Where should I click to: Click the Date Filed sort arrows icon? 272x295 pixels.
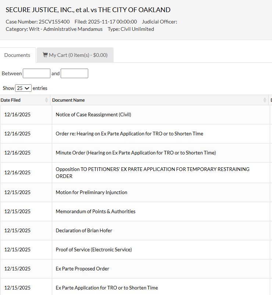coord(46,100)
